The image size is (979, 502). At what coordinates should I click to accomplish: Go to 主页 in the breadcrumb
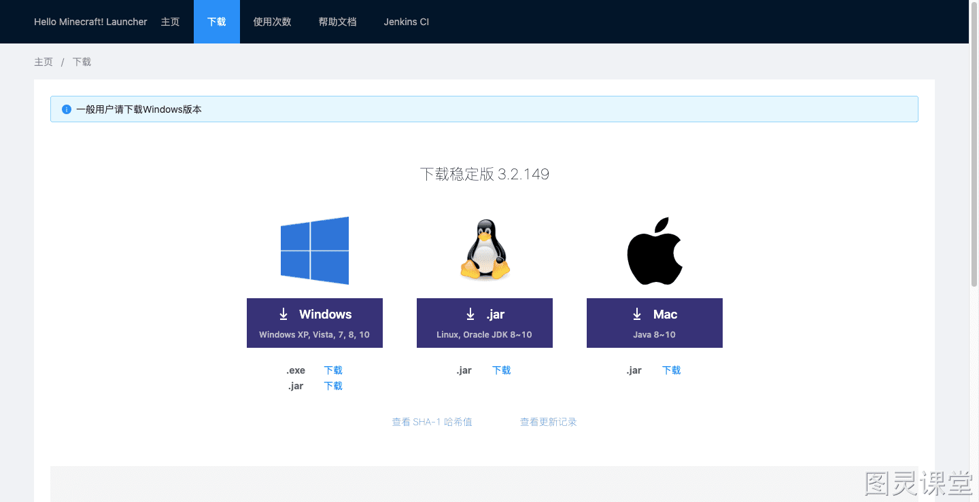pos(44,62)
